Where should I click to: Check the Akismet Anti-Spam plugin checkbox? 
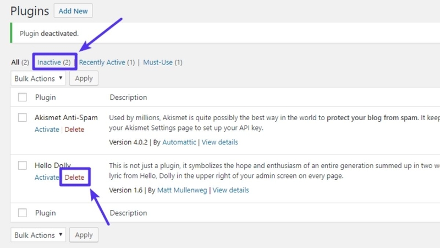tap(23, 117)
